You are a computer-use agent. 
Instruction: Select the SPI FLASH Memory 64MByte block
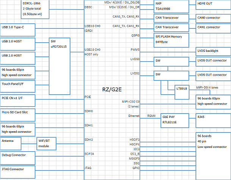171,39
